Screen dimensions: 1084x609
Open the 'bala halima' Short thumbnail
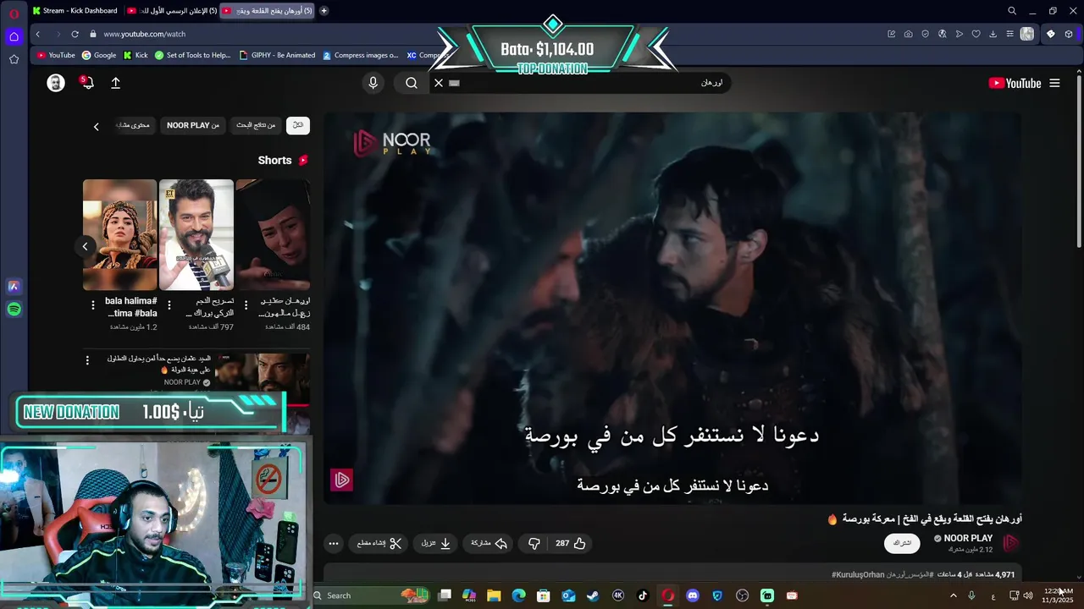119,234
